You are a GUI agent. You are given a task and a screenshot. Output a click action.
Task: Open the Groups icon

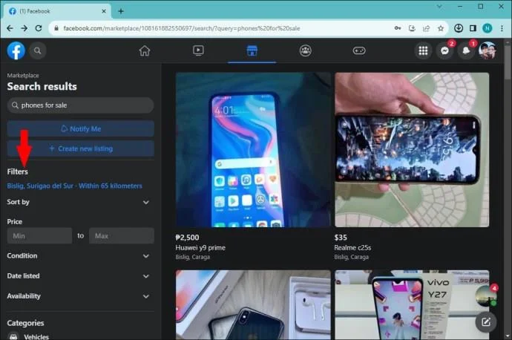(305, 50)
